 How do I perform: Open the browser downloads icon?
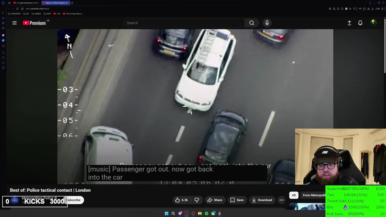(x=373, y=9)
